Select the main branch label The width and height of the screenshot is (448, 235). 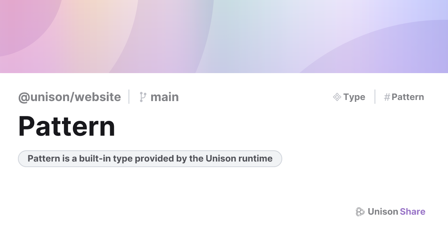164,97
